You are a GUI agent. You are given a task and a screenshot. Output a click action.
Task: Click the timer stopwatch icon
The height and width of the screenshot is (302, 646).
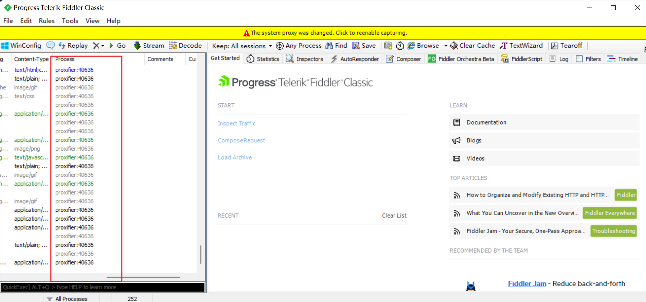point(400,46)
